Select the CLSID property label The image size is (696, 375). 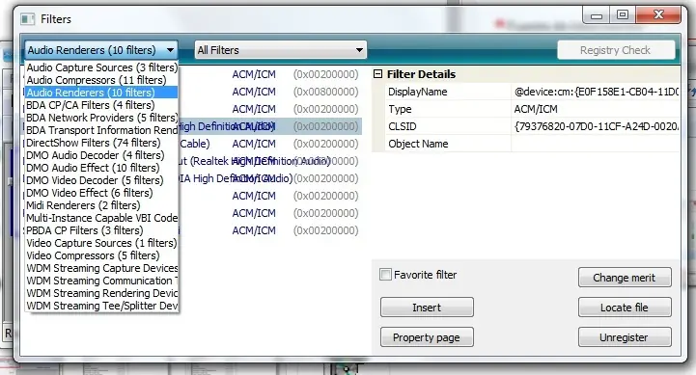pyautogui.click(x=403, y=126)
